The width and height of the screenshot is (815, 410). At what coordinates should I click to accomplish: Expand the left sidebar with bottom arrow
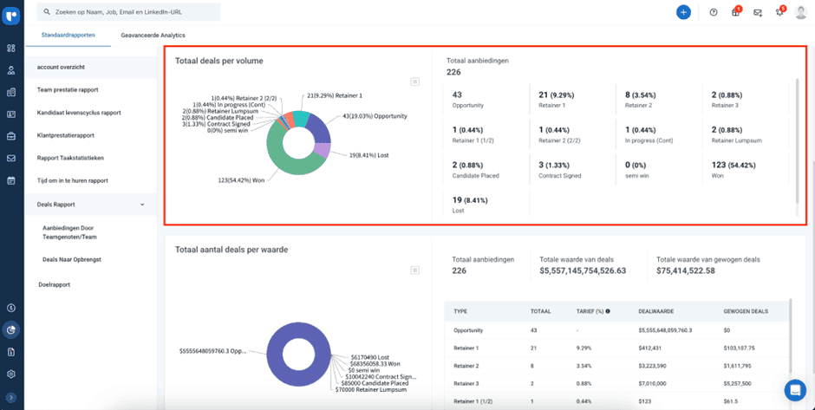11,397
